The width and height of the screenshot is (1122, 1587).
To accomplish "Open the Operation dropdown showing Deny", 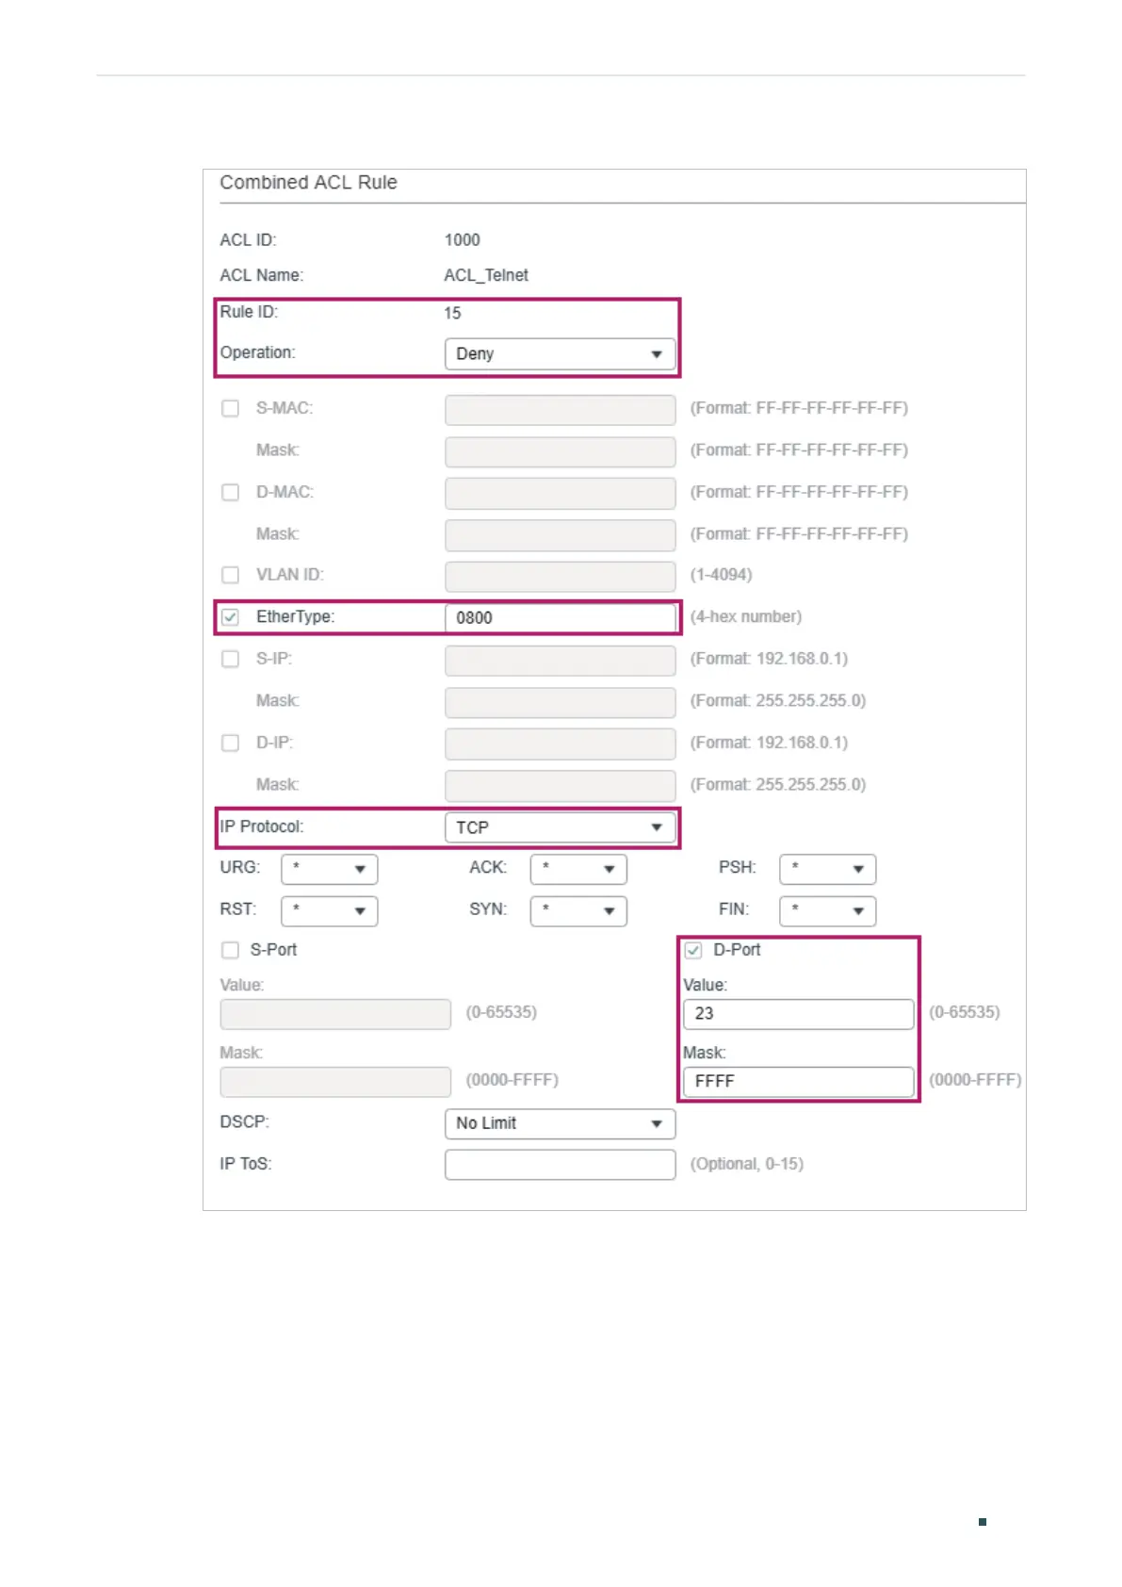I will click(560, 353).
